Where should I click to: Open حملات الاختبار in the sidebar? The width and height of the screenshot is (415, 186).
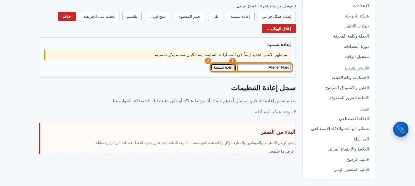[356, 26]
